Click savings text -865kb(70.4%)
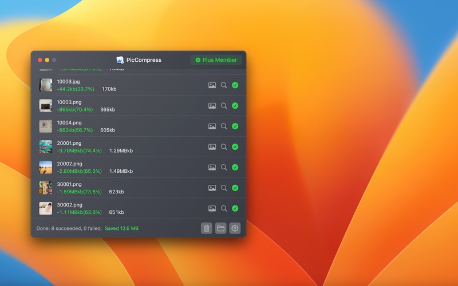This screenshot has width=458, height=286. (x=75, y=109)
